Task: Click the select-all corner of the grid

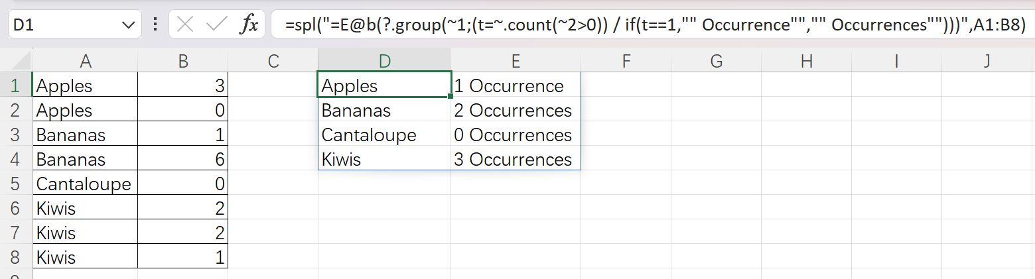Action: point(16,61)
